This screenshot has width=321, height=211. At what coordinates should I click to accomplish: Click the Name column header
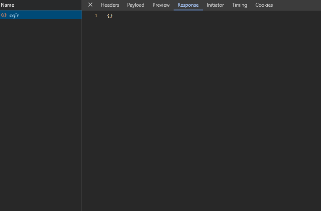click(7, 5)
